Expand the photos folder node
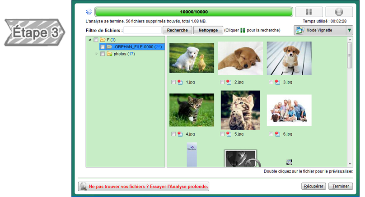The width and height of the screenshot is (365, 197). [96, 54]
